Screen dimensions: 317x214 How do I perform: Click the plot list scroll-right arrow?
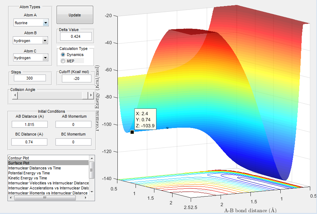[86, 198]
